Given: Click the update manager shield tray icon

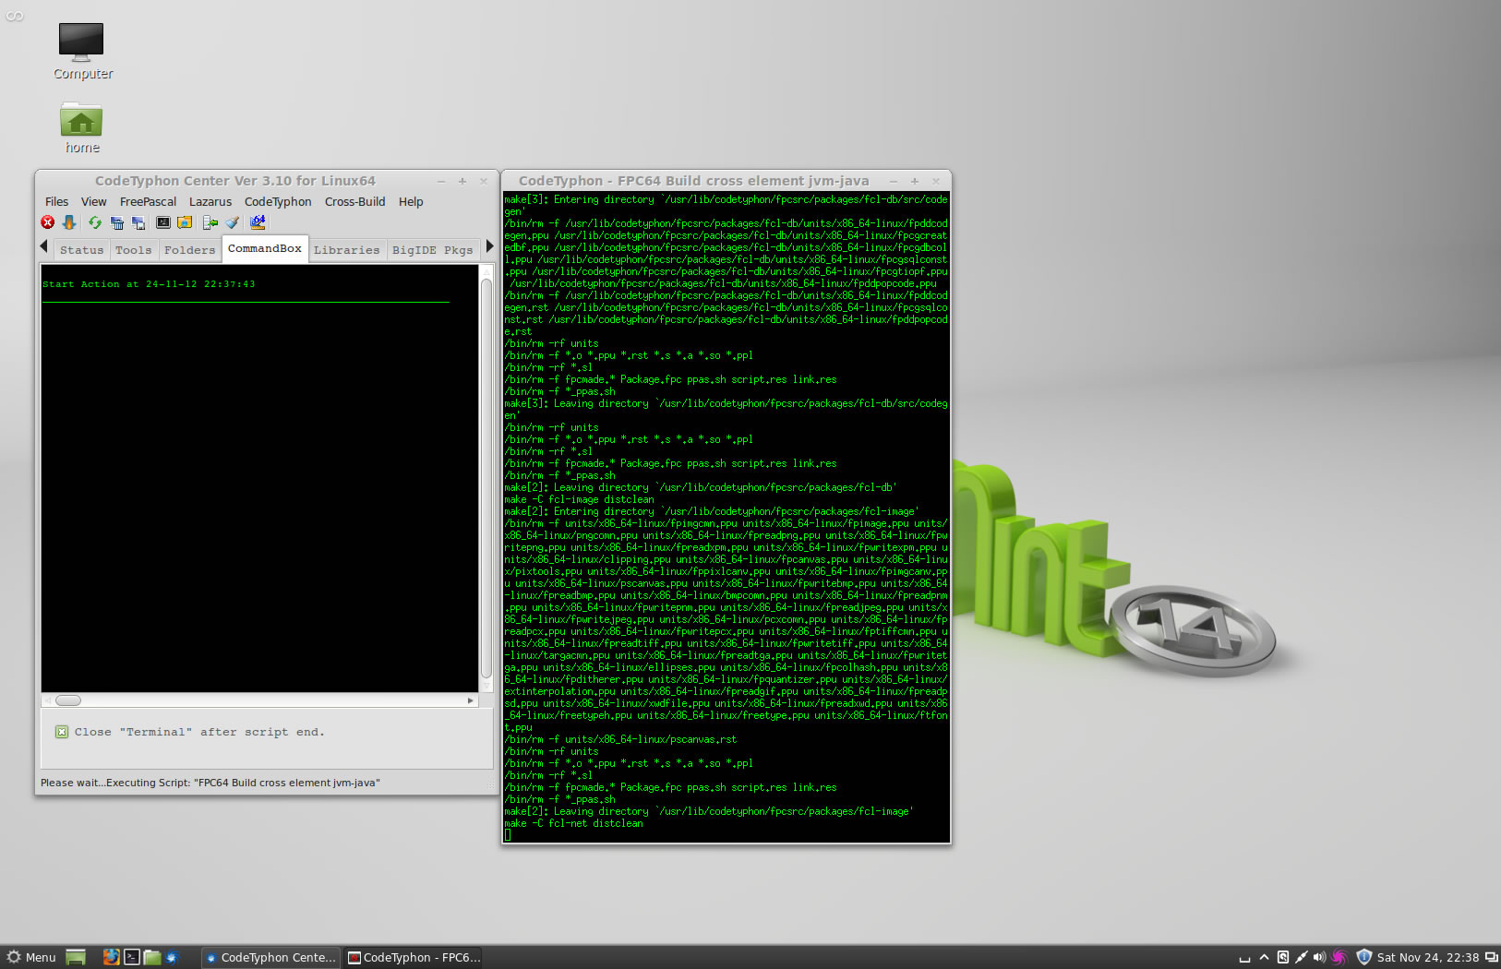Looking at the screenshot, I should pyautogui.click(x=1363, y=957).
